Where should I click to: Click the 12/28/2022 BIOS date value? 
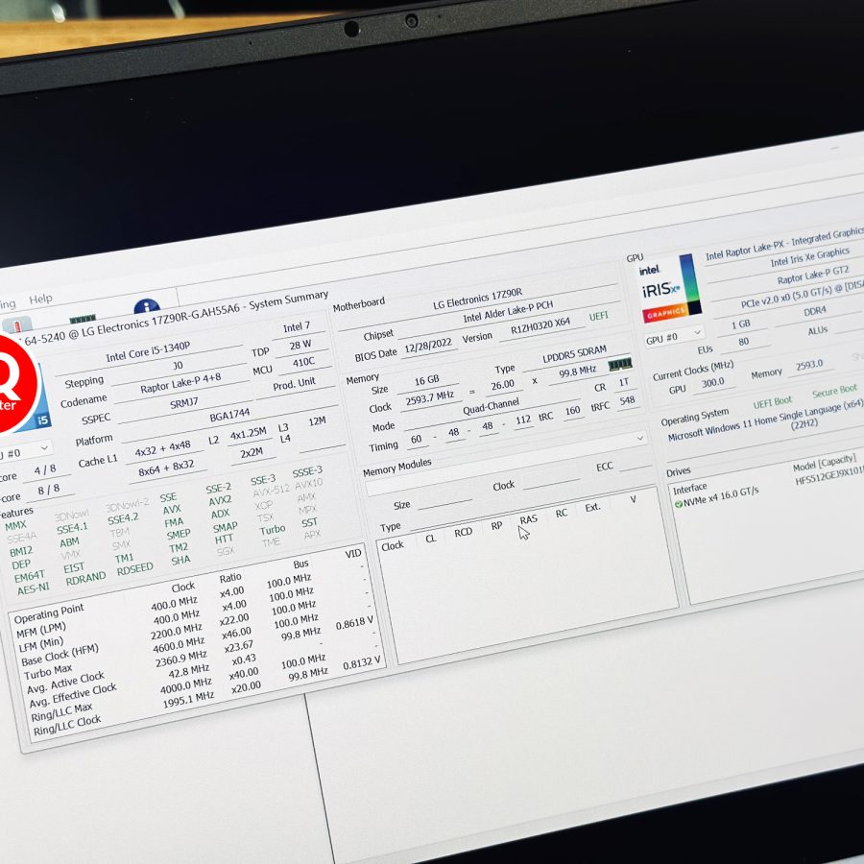428,346
